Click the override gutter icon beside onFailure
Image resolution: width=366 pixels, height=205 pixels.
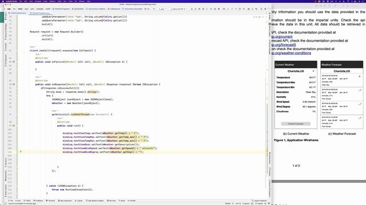[14, 62]
